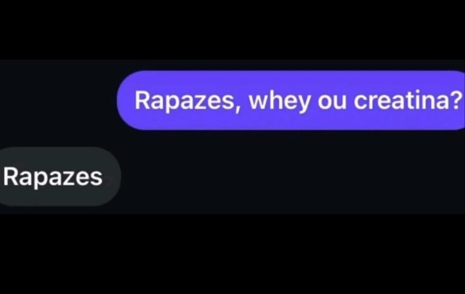The image size is (465, 294).
Task: Tap the 'Rapazes' reply text
Action: [53, 177]
